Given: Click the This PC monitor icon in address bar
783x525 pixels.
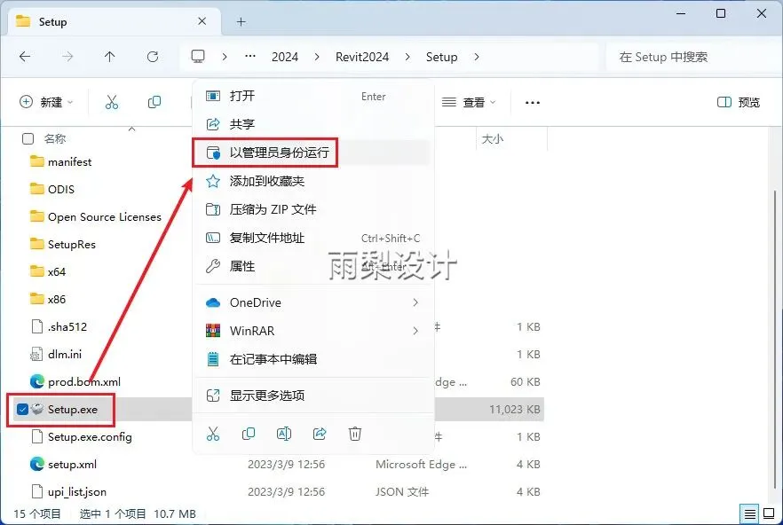Looking at the screenshot, I should tap(198, 57).
